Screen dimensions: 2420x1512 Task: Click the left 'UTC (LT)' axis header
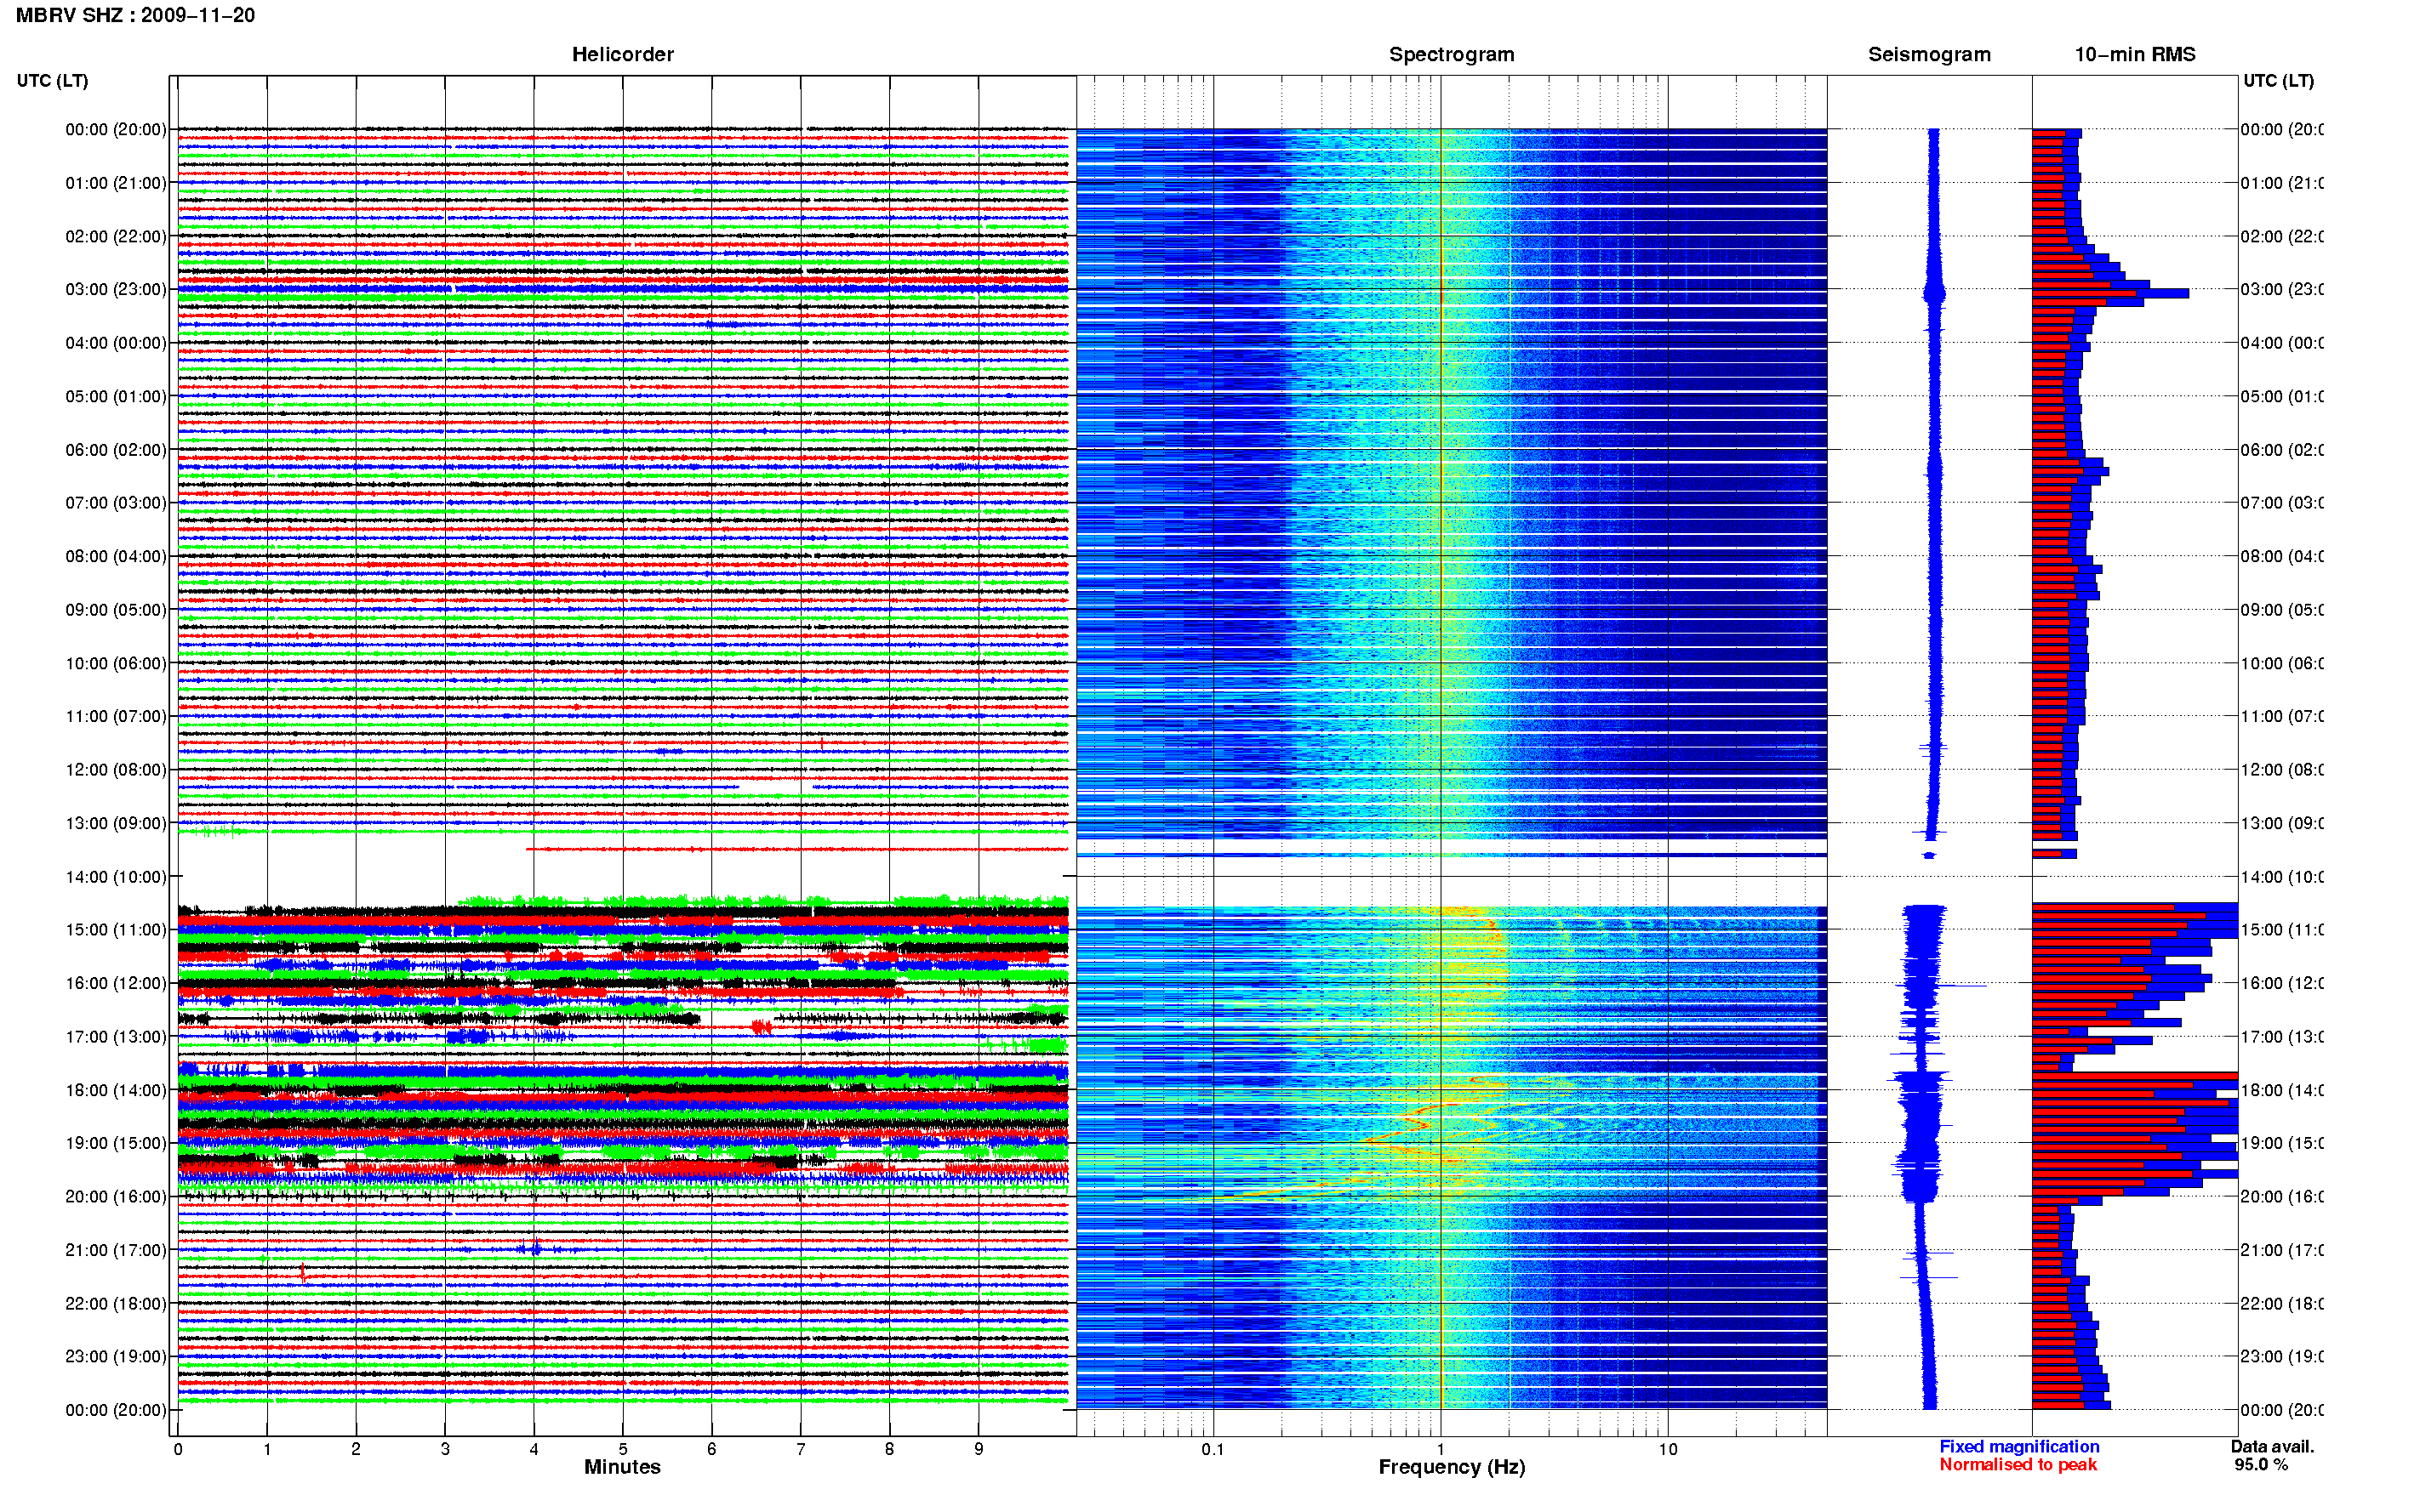tap(52, 80)
